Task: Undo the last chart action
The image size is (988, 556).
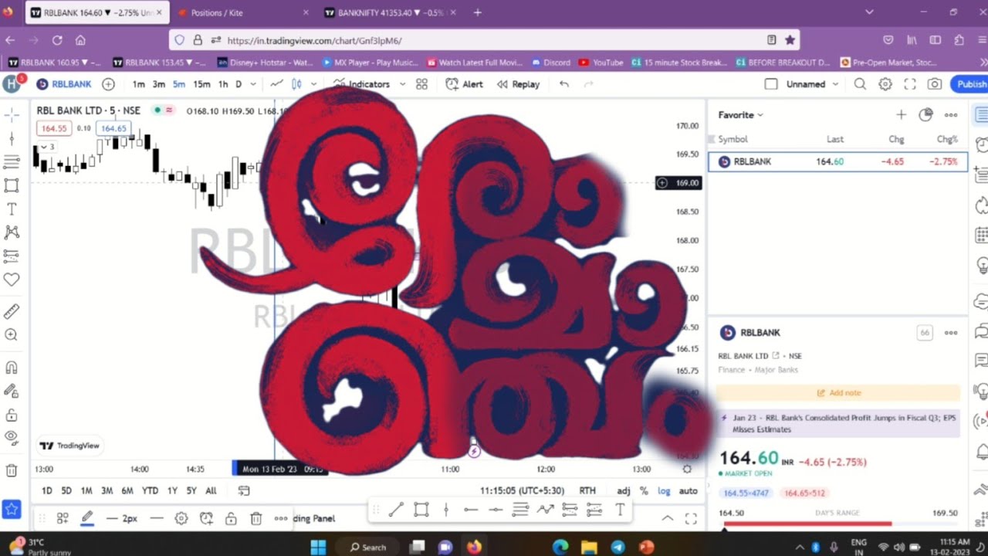Action: [564, 84]
